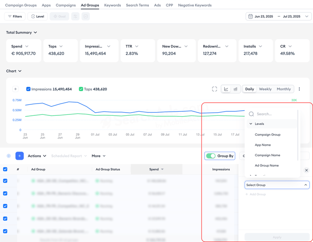Add a metric with chart plus icon
Image resolution: width=313 pixels, height=242 pixels.
15,89
